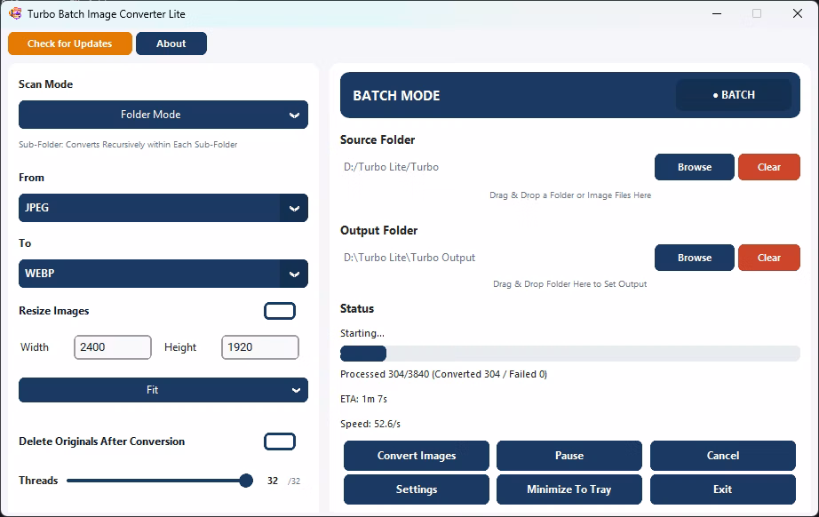Click the BATCH mode indicator button

coord(734,95)
